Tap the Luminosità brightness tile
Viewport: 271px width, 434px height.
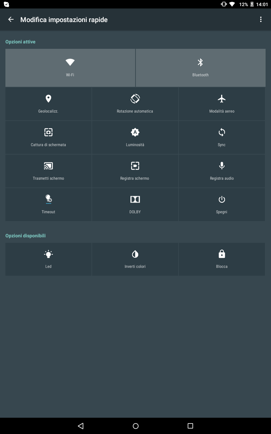click(x=135, y=137)
